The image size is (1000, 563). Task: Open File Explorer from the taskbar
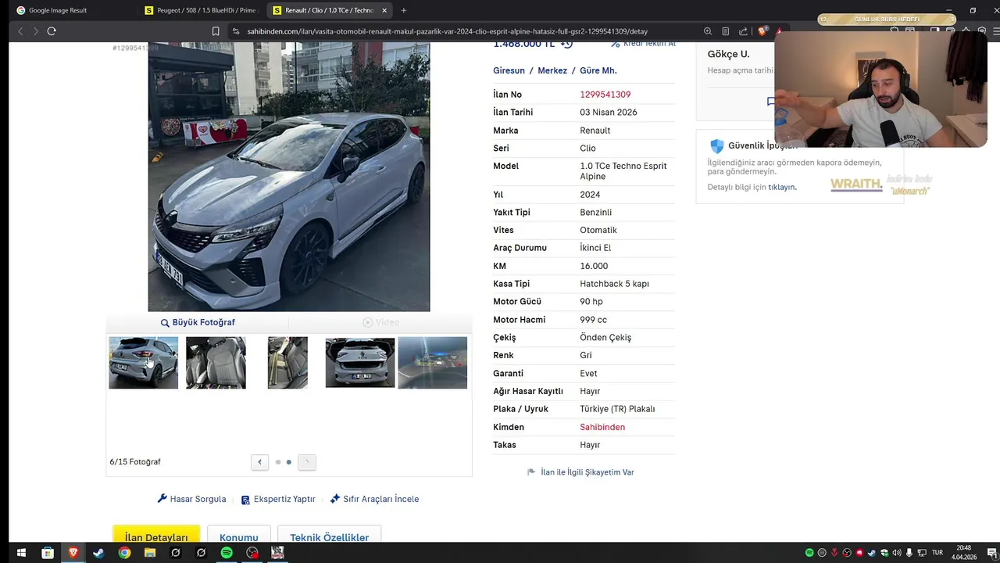click(x=150, y=553)
